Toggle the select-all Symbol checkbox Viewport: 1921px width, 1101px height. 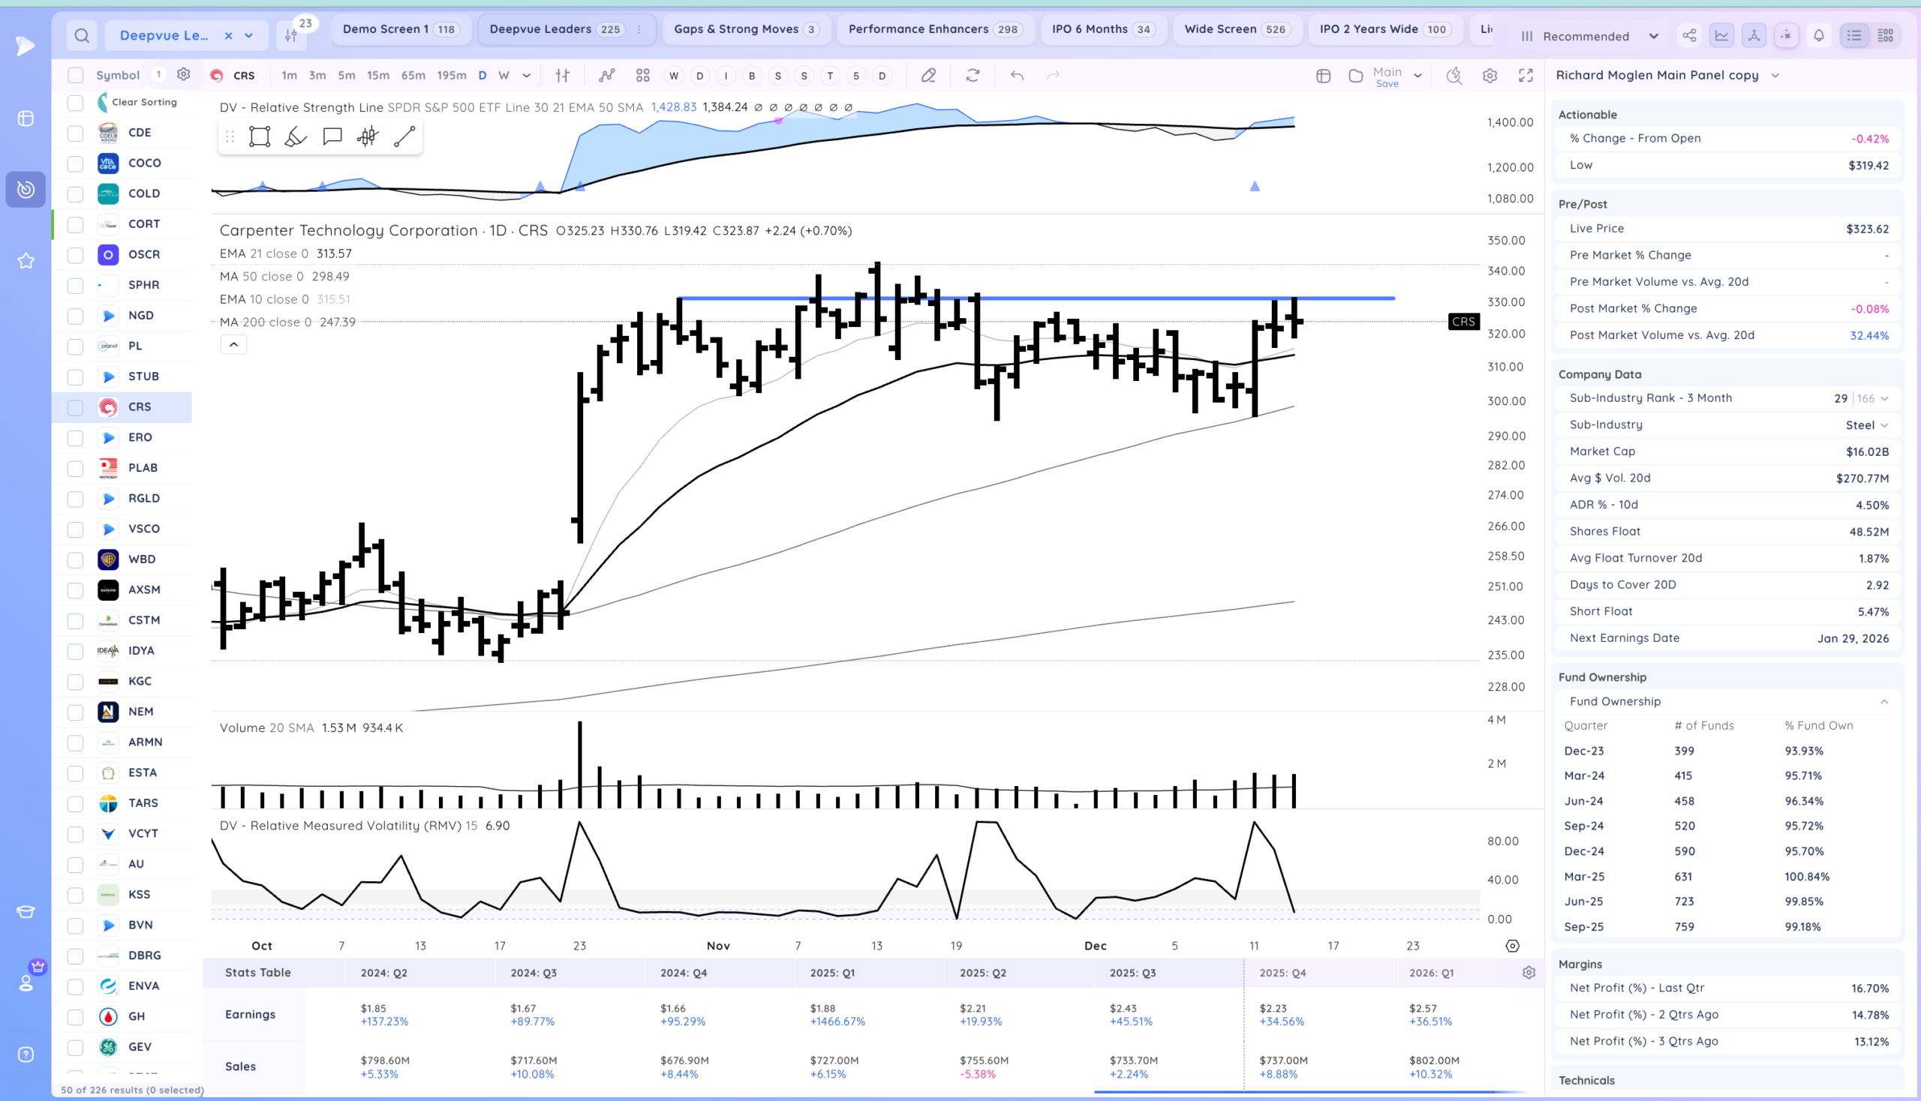click(75, 75)
